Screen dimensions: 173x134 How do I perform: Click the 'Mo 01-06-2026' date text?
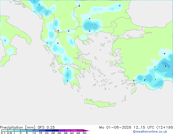[115, 127]
